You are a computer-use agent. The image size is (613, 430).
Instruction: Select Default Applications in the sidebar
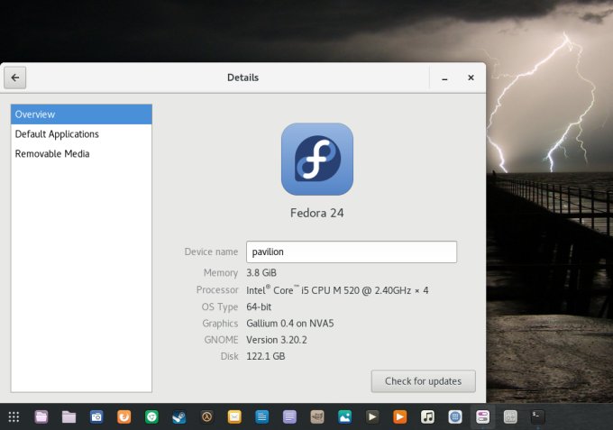click(x=81, y=134)
